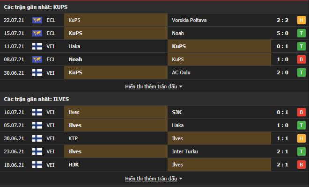Click the red B badge for Ilves vs SJK
The width and height of the screenshot is (309, 187).
302,112
